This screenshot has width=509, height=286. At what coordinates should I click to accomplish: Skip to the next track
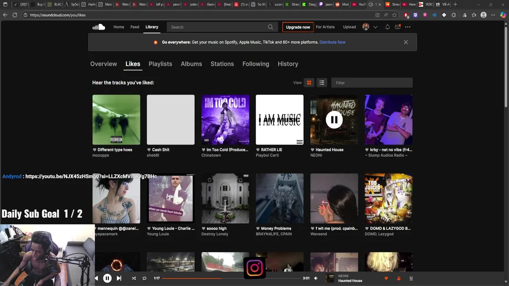pos(119,278)
